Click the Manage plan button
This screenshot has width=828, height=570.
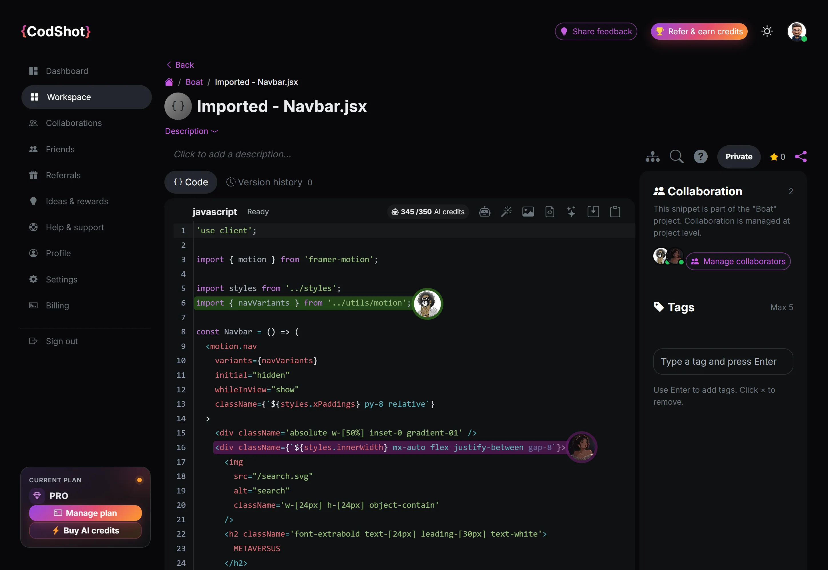pyautogui.click(x=85, y=513)
